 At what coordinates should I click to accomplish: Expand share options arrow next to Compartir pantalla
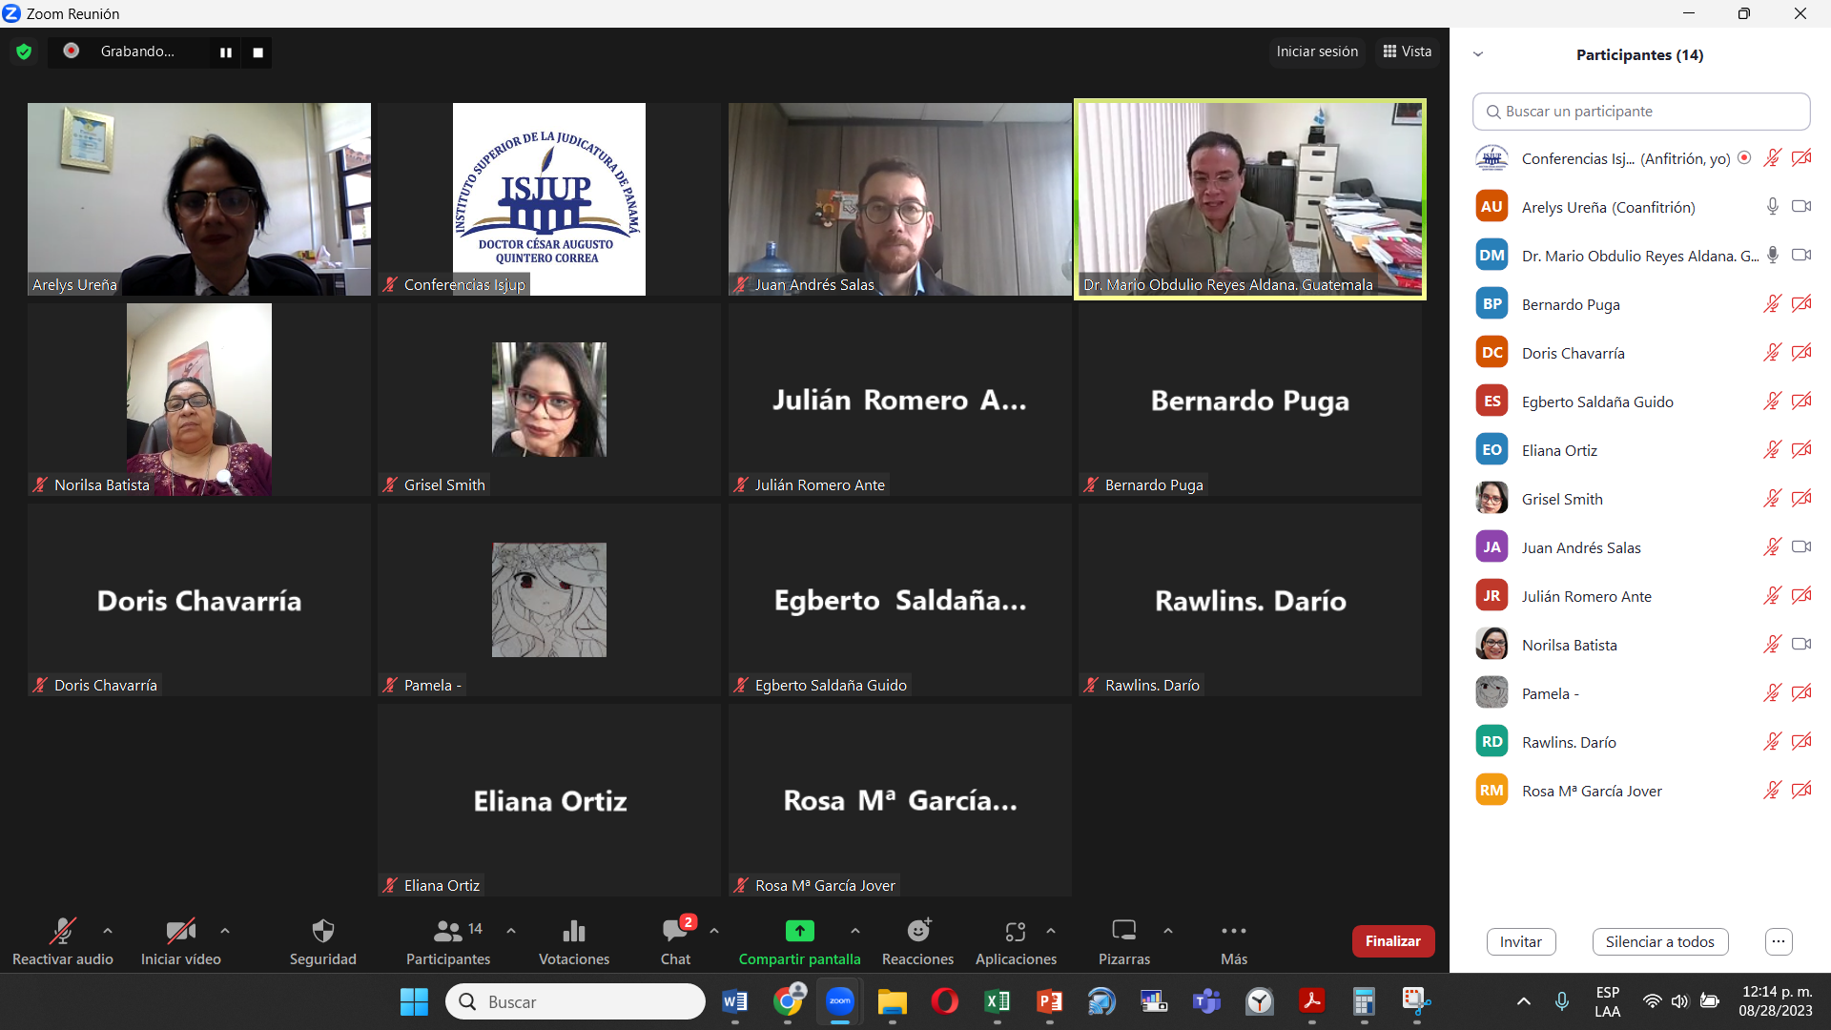(x=855, y=931)
